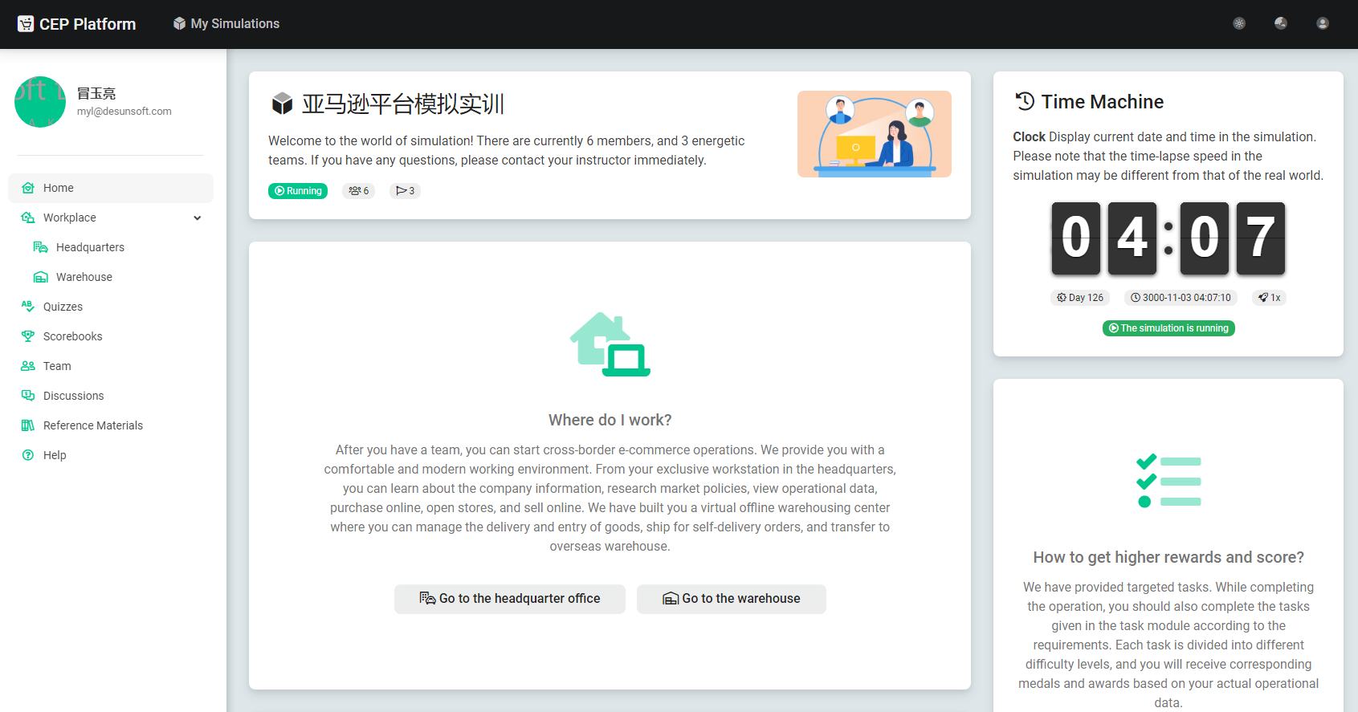Click the Reference Materials books icon

click(28, 425)
